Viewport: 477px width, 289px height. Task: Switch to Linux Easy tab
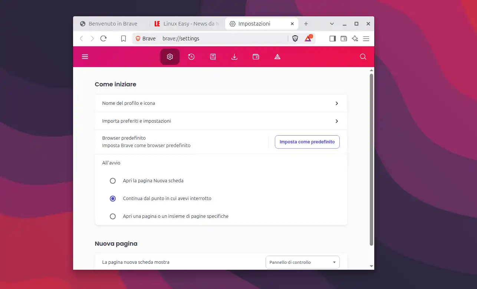187,24
